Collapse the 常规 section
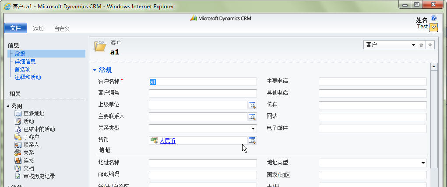Viewport: 447px width, 187px height. click(x=95, y=70)
